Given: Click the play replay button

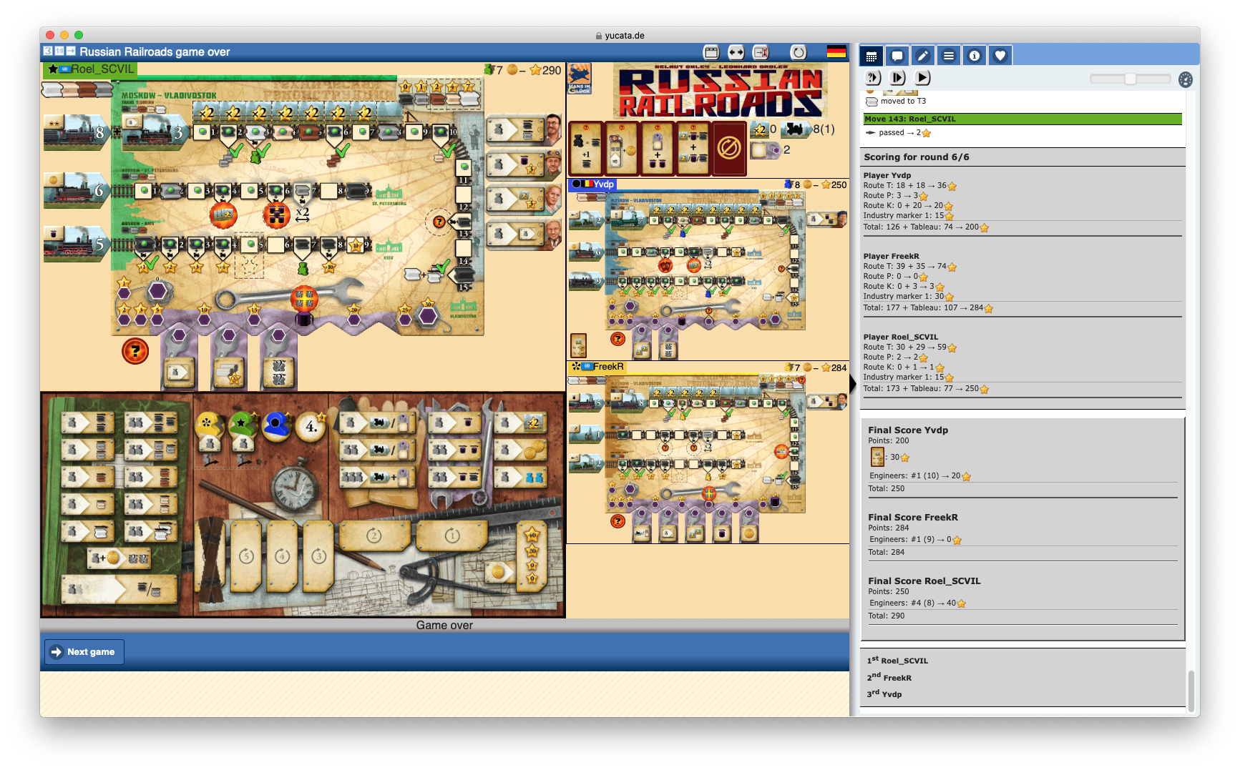Looking at the screenshot, I should [x=922, y=77].
